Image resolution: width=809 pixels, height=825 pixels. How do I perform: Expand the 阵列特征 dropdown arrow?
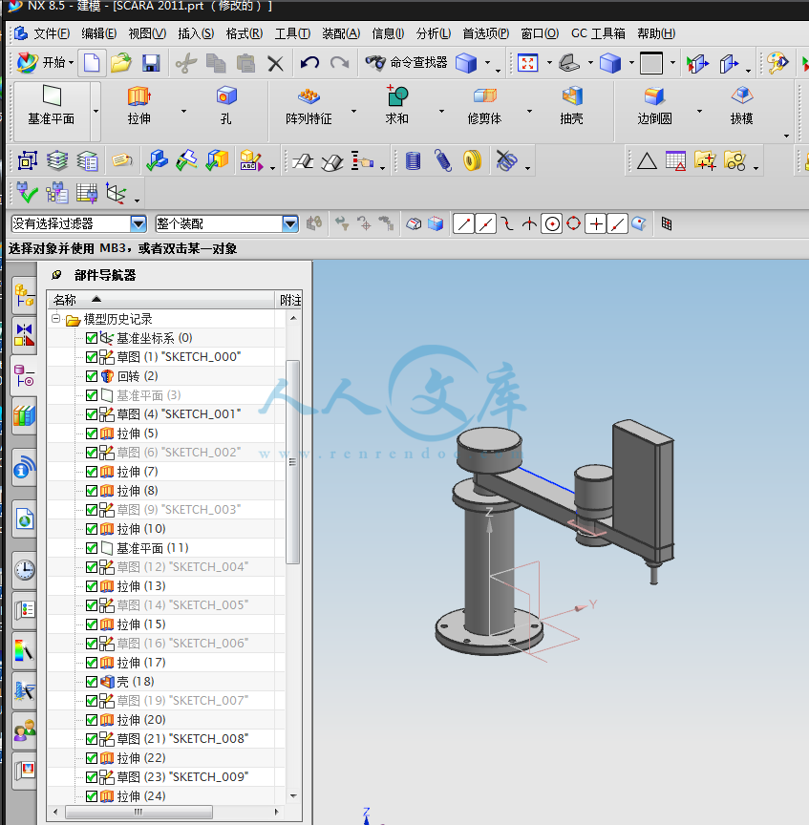(353, 111)
